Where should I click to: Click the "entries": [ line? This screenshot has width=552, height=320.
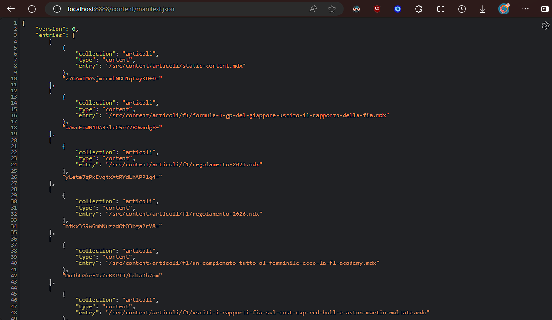(x=55, y=35)
